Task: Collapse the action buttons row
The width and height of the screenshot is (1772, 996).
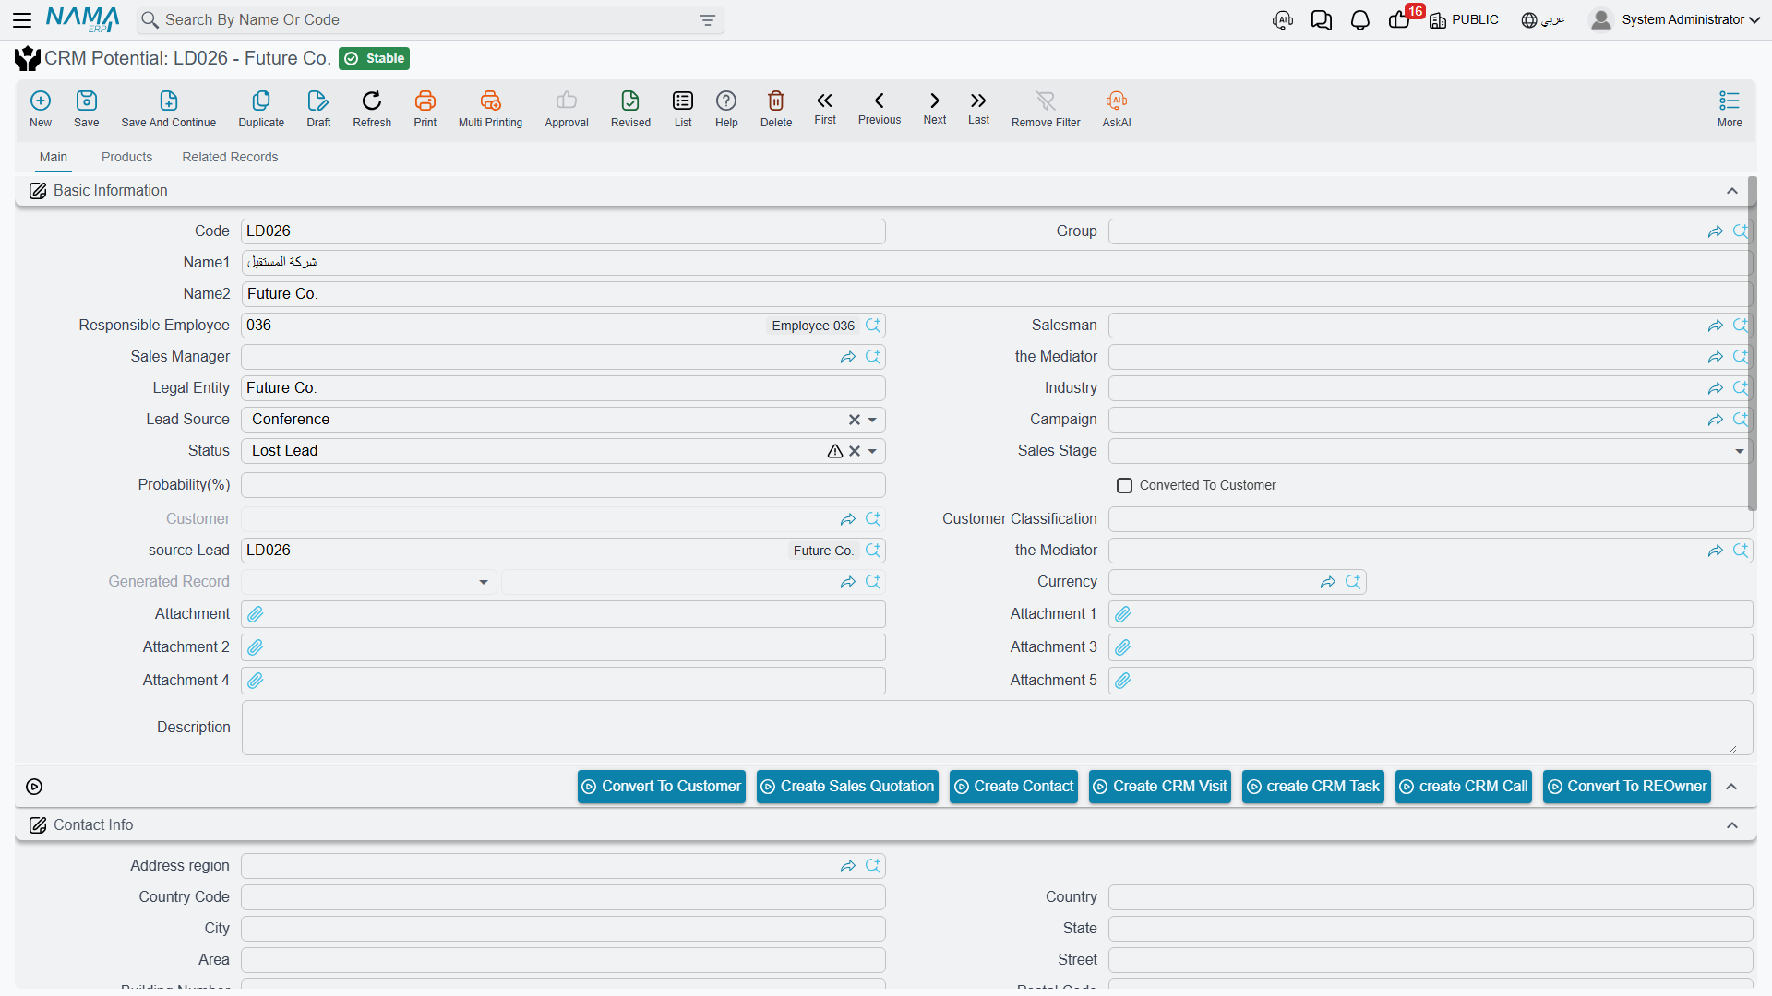Action: tap(1732, 787)
